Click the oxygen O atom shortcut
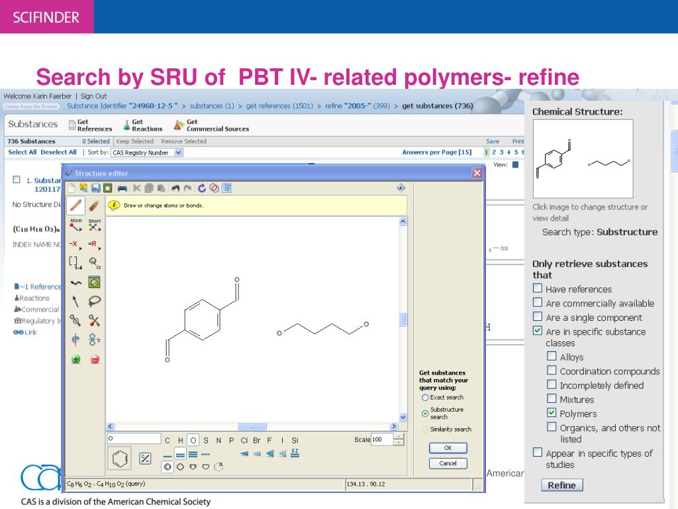Screen dimensions: 678x509 point(193,440)
